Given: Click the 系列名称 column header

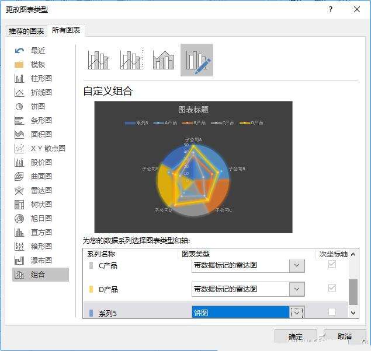Looking at the screenshot, I should click(101, 254).
